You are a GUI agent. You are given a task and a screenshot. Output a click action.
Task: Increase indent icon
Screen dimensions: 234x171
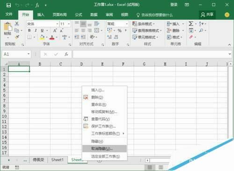[x=83, y=37]
